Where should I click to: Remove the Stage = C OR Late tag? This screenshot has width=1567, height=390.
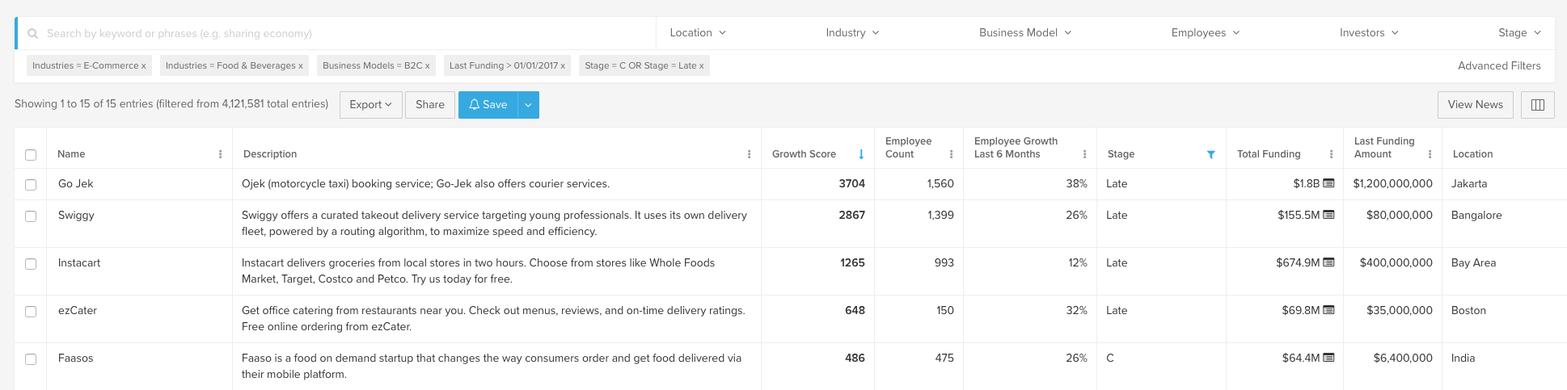(x=701, y=66)
